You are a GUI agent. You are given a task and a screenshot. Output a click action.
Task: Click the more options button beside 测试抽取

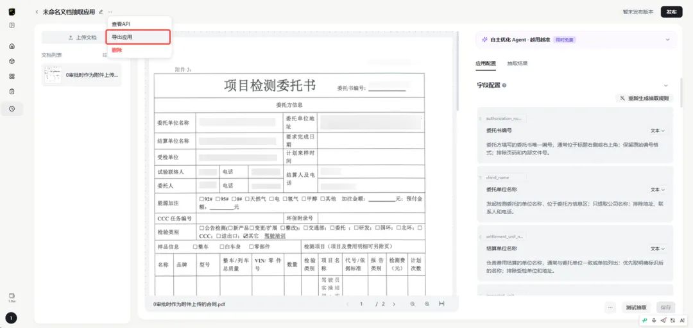[x=610, y=307]
